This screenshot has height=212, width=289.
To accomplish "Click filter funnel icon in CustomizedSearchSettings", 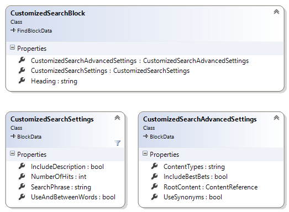I will pyautogui.click(x=117, y=143).
